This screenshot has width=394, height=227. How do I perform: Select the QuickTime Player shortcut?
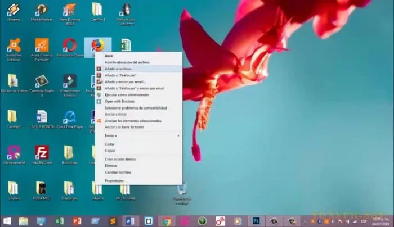70,119
